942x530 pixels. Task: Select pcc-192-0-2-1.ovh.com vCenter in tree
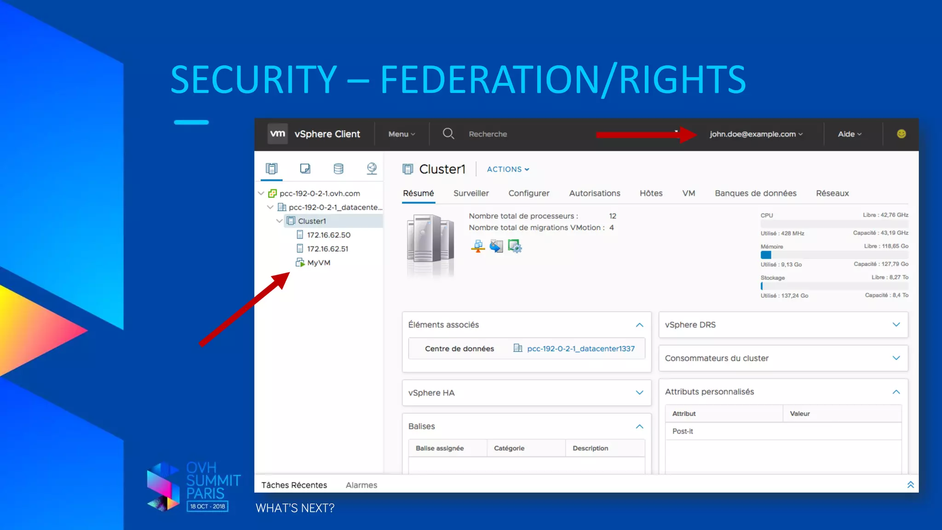coord(320,193)
